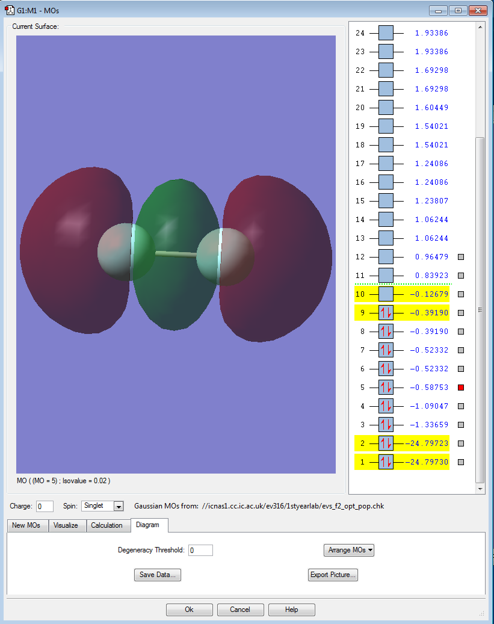Click the Degeneracy Threshold input field
The width and height of the screenshot is (494, 624).
point(200,550)
